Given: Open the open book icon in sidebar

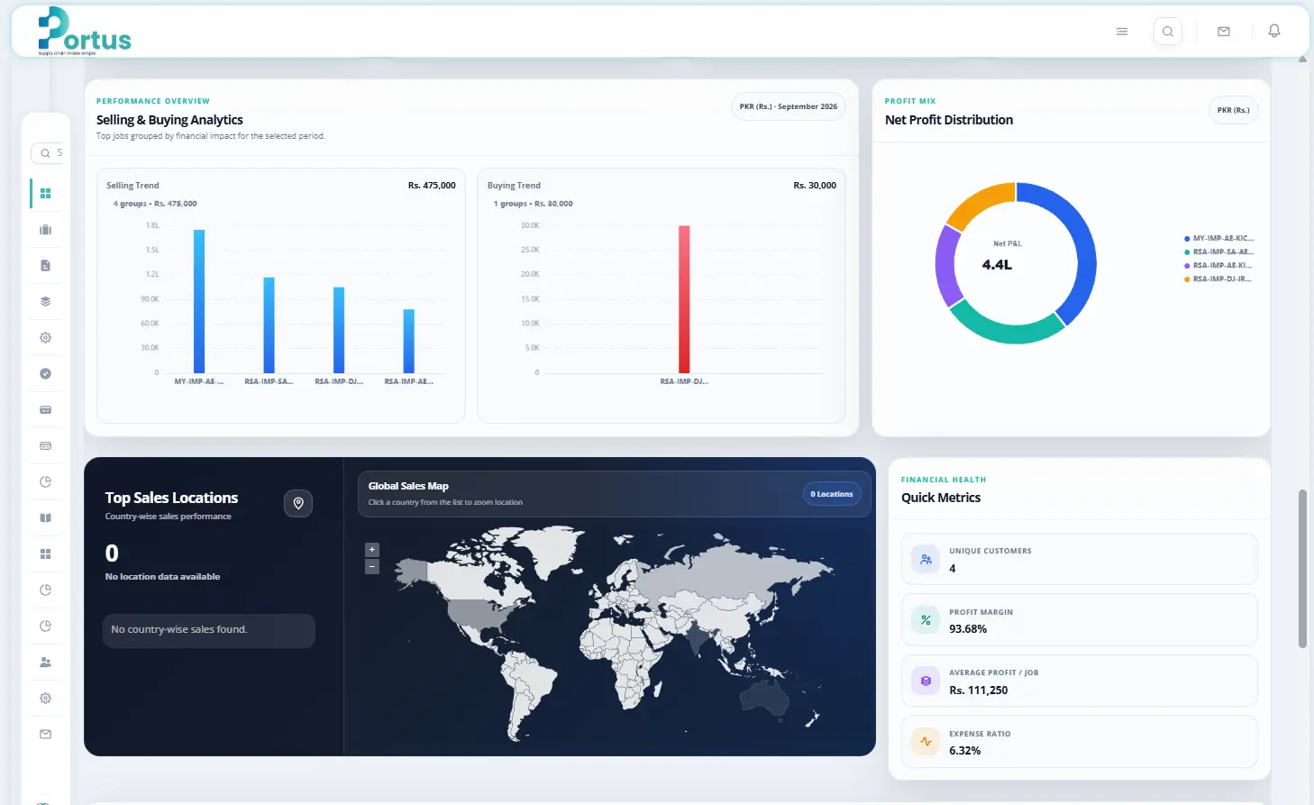Looking at the screenshot, I should 46,517.
